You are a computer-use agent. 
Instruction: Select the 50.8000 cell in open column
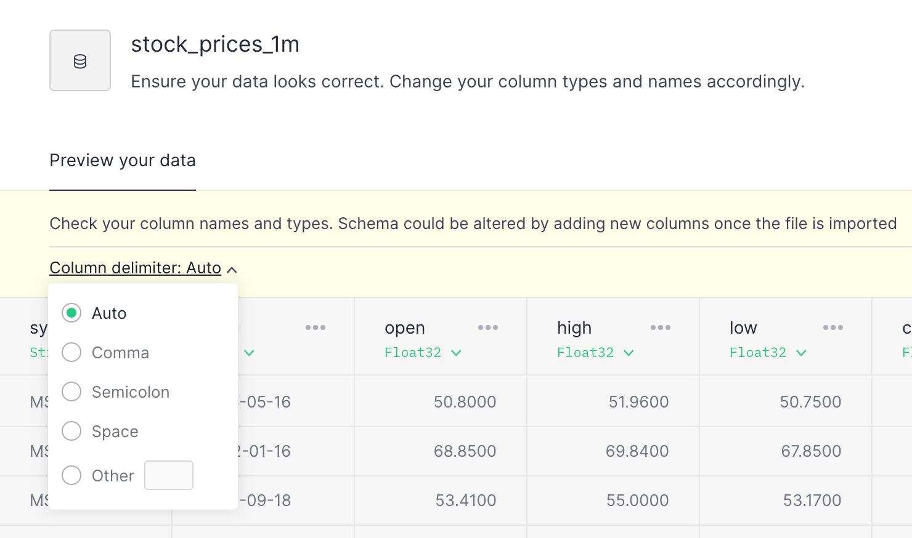point(465,402)
